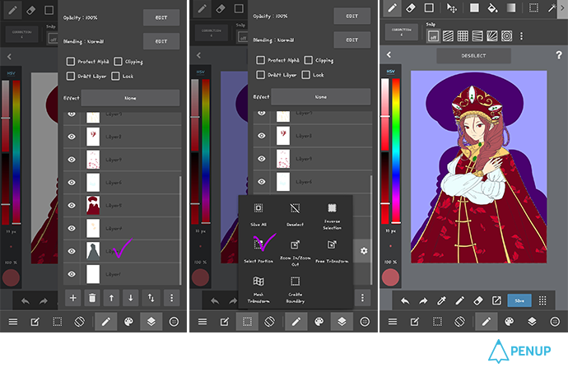Image resolution: width=568 pixels, height=372 pixels.
Task: Choose the parallel lines snap in right panel
Action: tap(448, 36)
